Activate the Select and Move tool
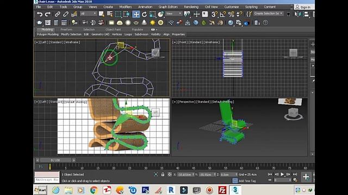Image resolution: width=348 pixels, height=195 pixels. (x=136, y=15)
